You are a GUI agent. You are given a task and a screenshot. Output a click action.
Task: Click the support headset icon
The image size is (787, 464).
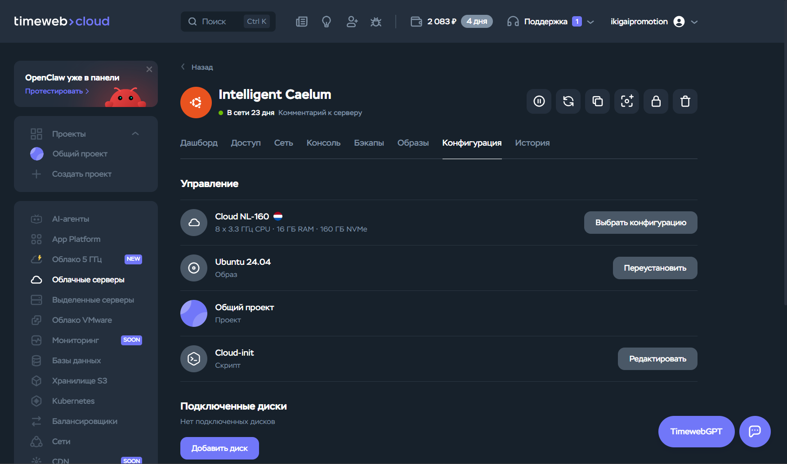tap(513, 22)
